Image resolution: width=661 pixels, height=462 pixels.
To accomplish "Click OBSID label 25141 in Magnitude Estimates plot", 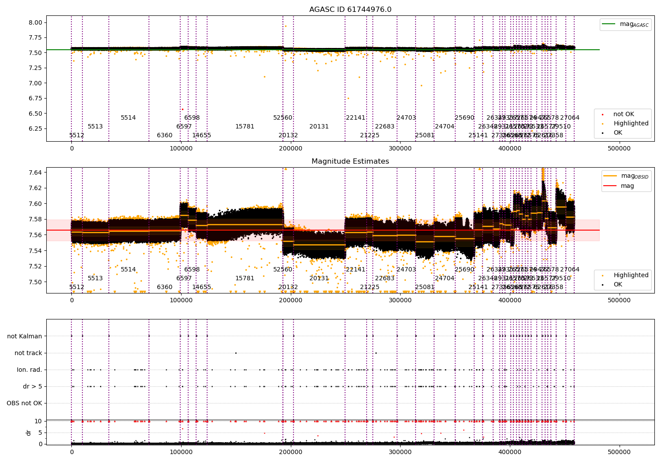I will tap(478, 287).
